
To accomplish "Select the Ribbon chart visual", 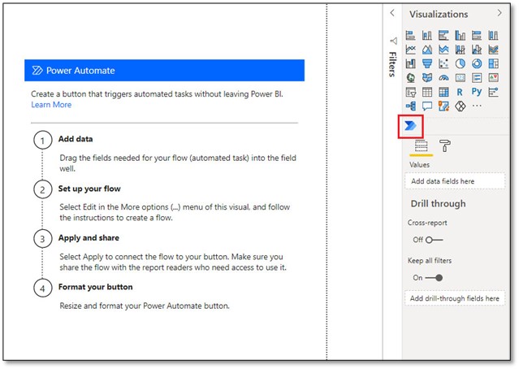I will click(x=493, y=50).
